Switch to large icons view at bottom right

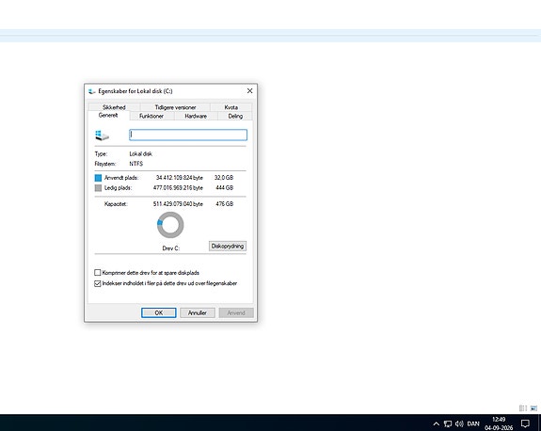(533, 408)
